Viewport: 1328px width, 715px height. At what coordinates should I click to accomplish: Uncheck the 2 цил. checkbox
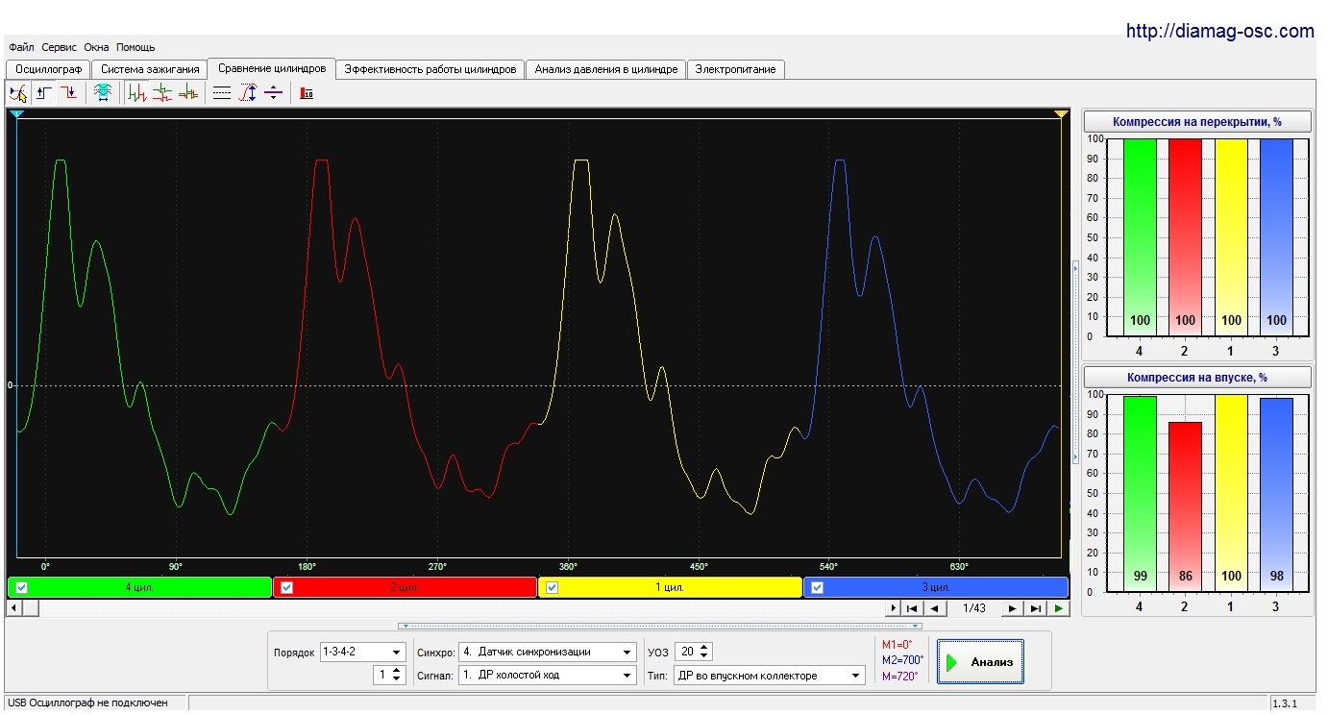[x=286, y=587]
